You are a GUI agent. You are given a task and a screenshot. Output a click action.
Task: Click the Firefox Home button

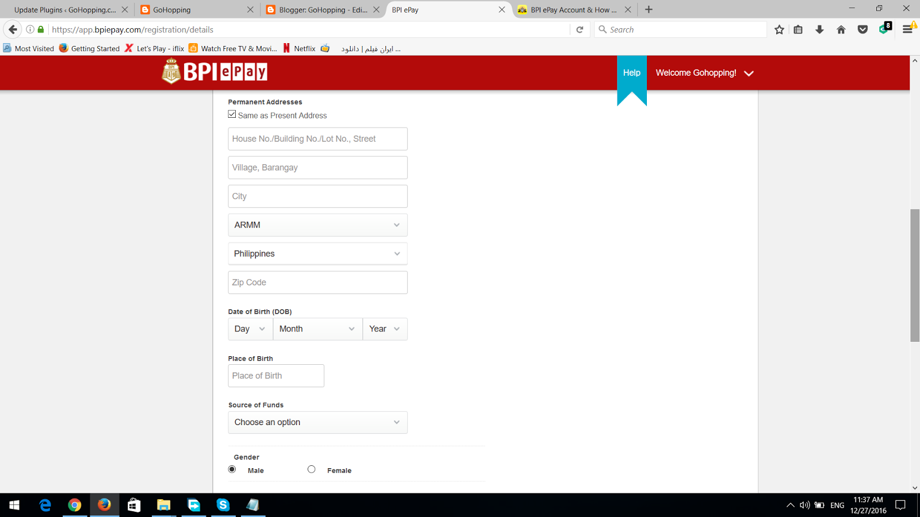841,29
